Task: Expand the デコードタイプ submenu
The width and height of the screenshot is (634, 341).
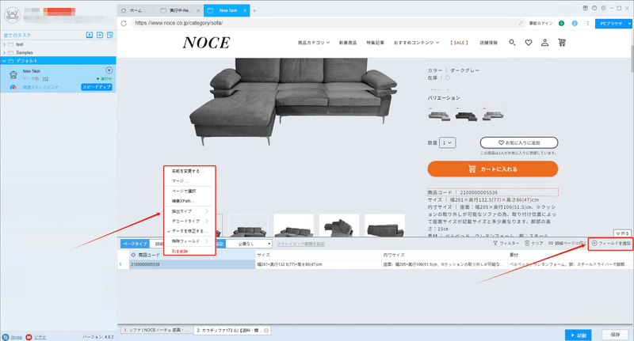Action: coord(189,222)
